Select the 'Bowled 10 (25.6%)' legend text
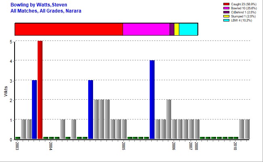The image size is (263, 162). click(244, 8)
